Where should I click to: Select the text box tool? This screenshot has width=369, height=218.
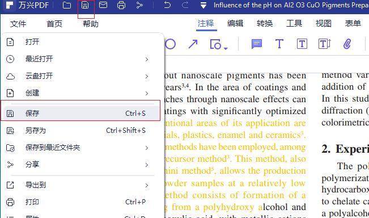click(302, 44)
